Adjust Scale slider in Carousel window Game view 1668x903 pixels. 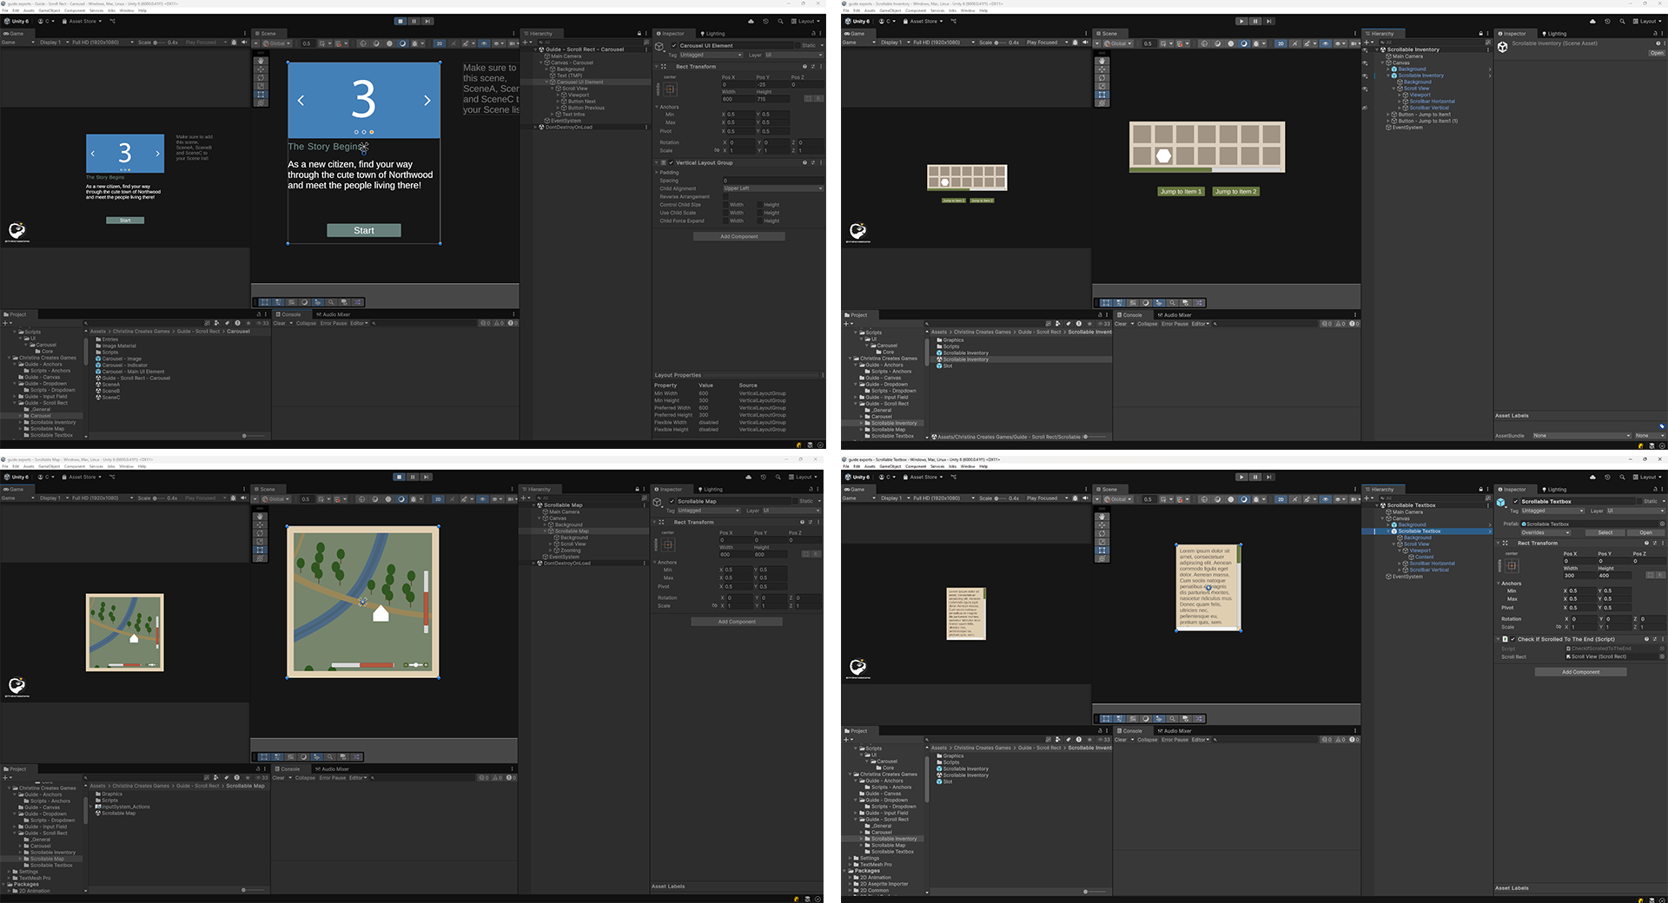[161, 43]
